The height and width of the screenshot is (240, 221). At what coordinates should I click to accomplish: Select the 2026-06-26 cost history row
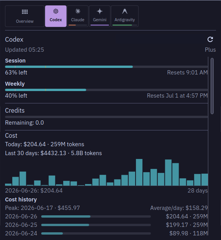click(106, 216)
